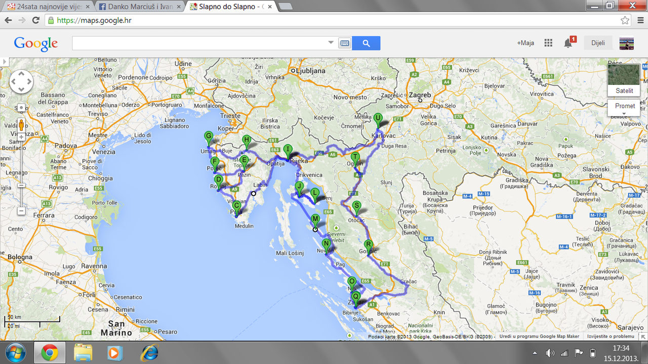Screen dimensions: 648x364
Task: Pan the map right with the arrow control
Action: coord(28,81)
